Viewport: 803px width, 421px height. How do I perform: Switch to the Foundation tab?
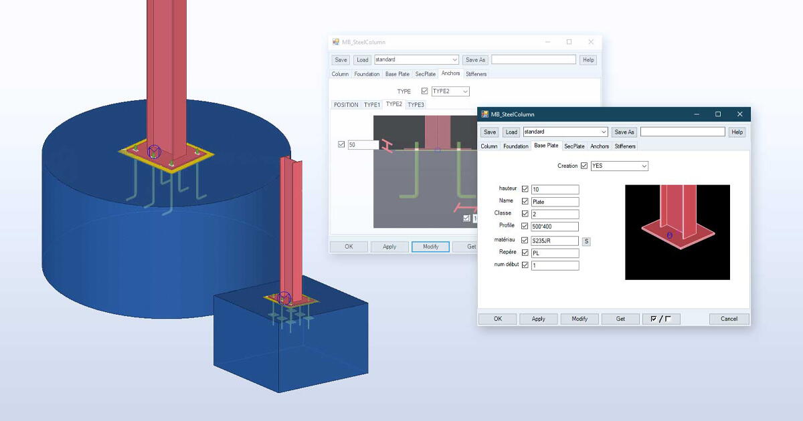coord(515,146)
